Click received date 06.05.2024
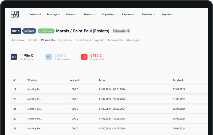The width and height of the screenshot is (213, 135). click(179, 118)
